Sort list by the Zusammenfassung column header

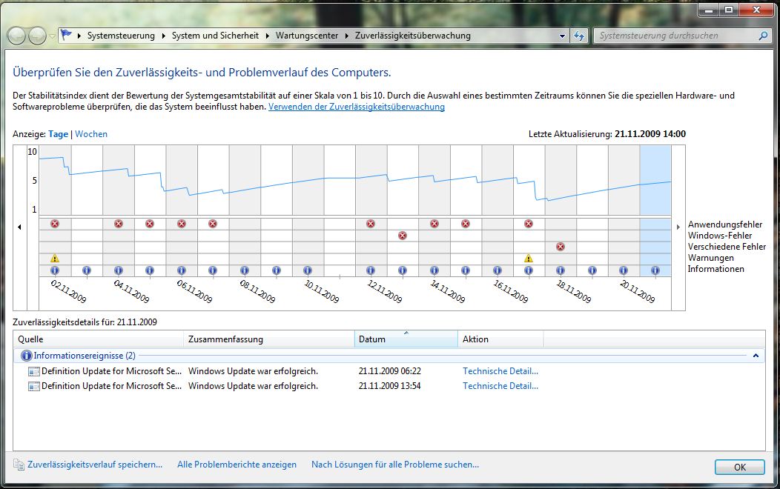[x=269, y=339]
